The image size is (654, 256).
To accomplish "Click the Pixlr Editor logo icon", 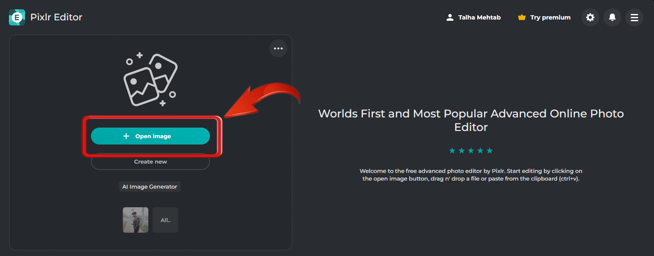I will (x=17, y=17).
